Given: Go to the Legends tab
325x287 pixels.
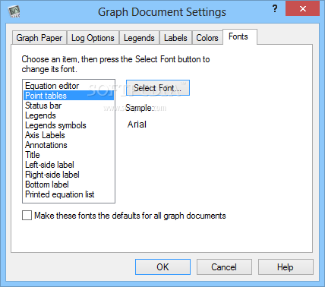Looking at the screenshot, I should click(x=139, y=38).
